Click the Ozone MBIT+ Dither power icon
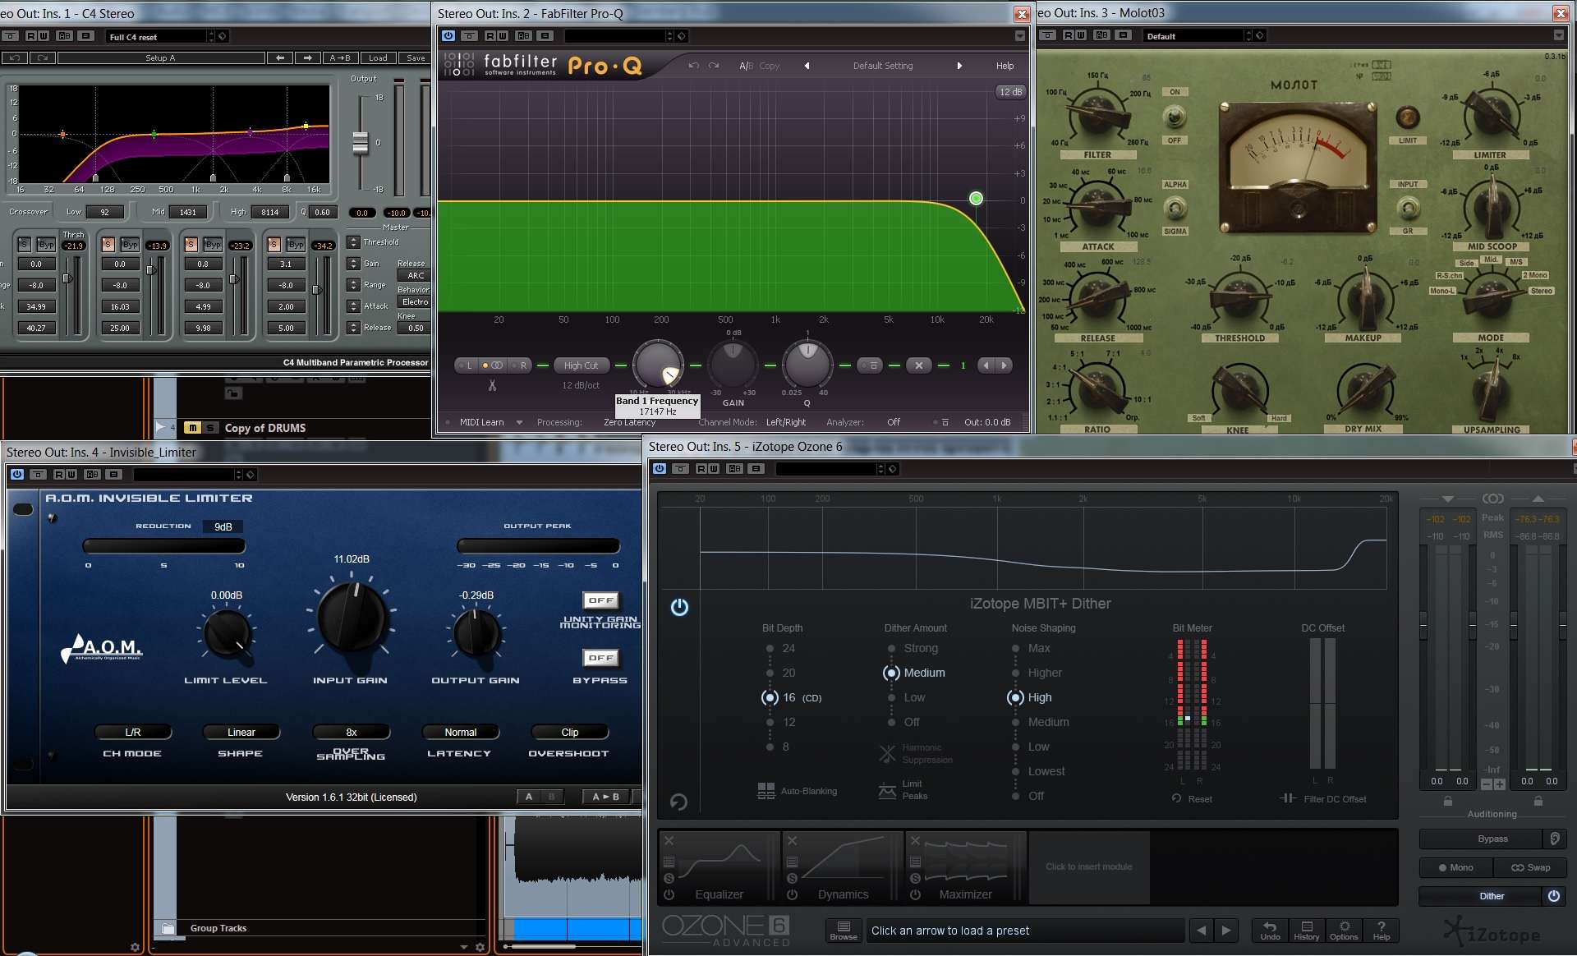Image resolution: width=1577 pixels, height=956 pixels. point(679,607)
